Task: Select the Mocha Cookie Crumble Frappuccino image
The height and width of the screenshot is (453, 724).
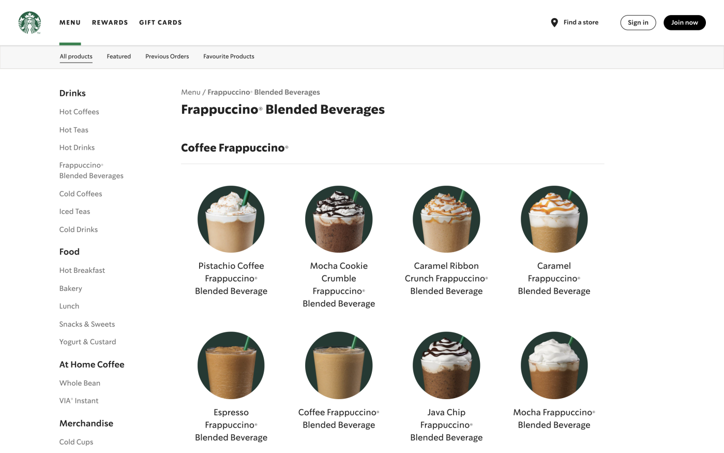Action: click(339, 219)
